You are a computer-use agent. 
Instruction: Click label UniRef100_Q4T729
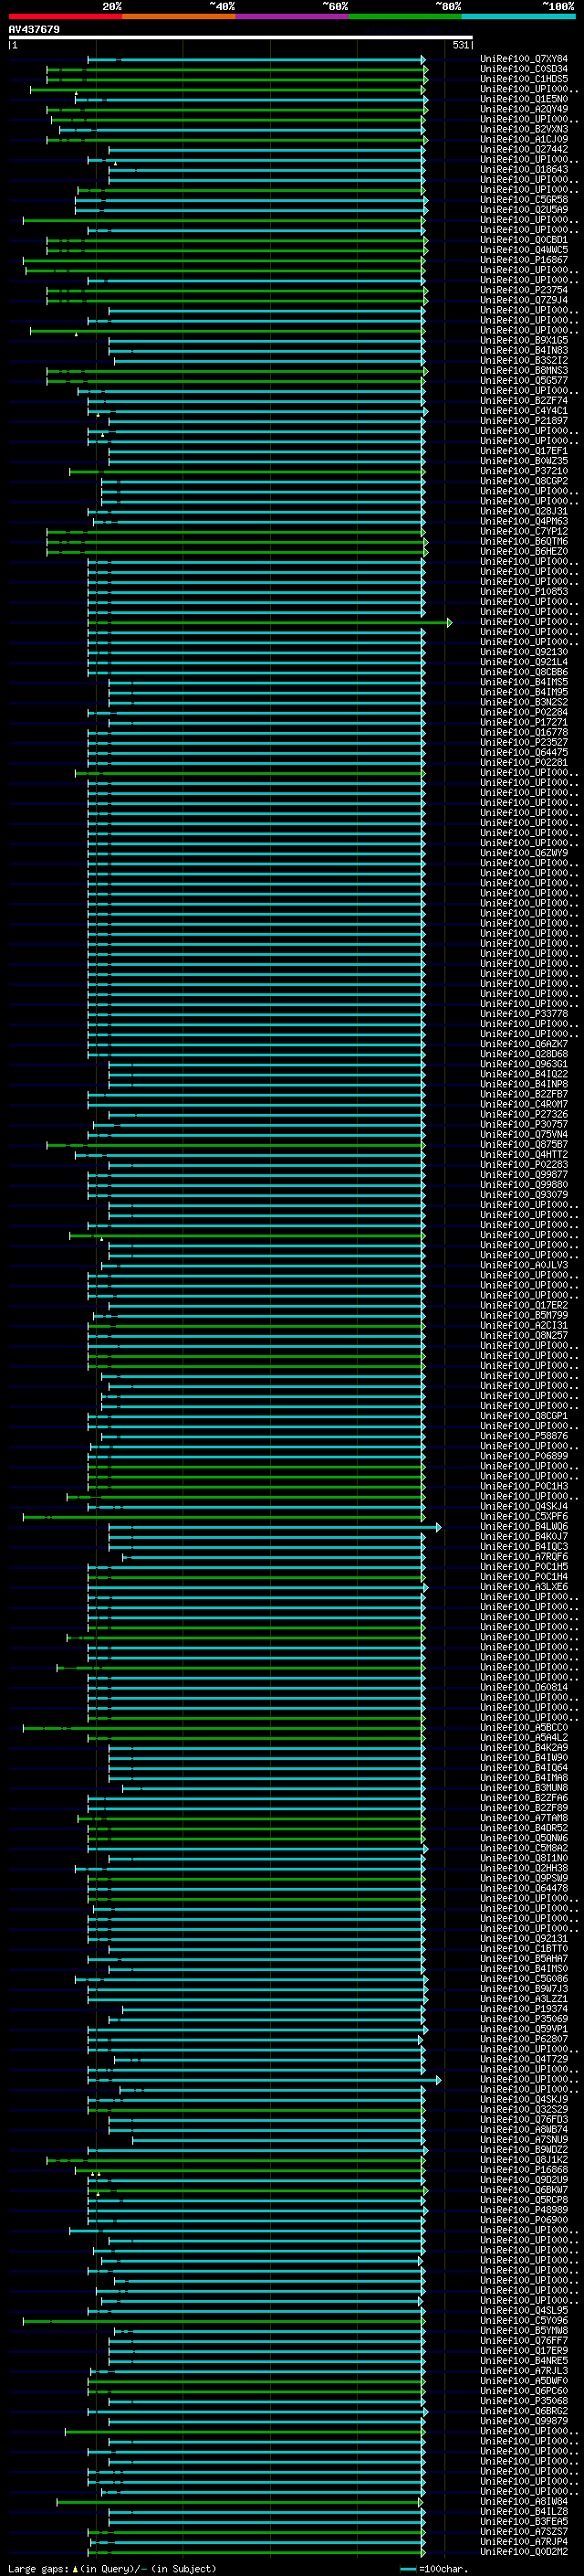tap(524, 2059)
